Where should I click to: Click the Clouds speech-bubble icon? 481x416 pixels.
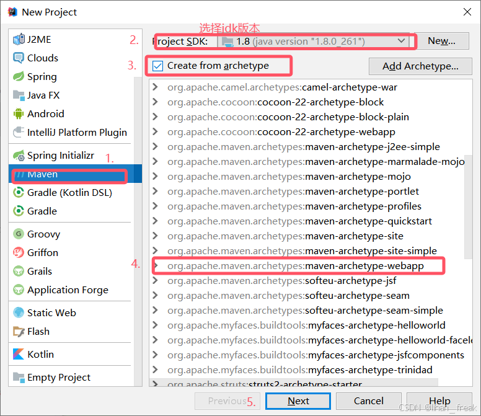point(19,58)
